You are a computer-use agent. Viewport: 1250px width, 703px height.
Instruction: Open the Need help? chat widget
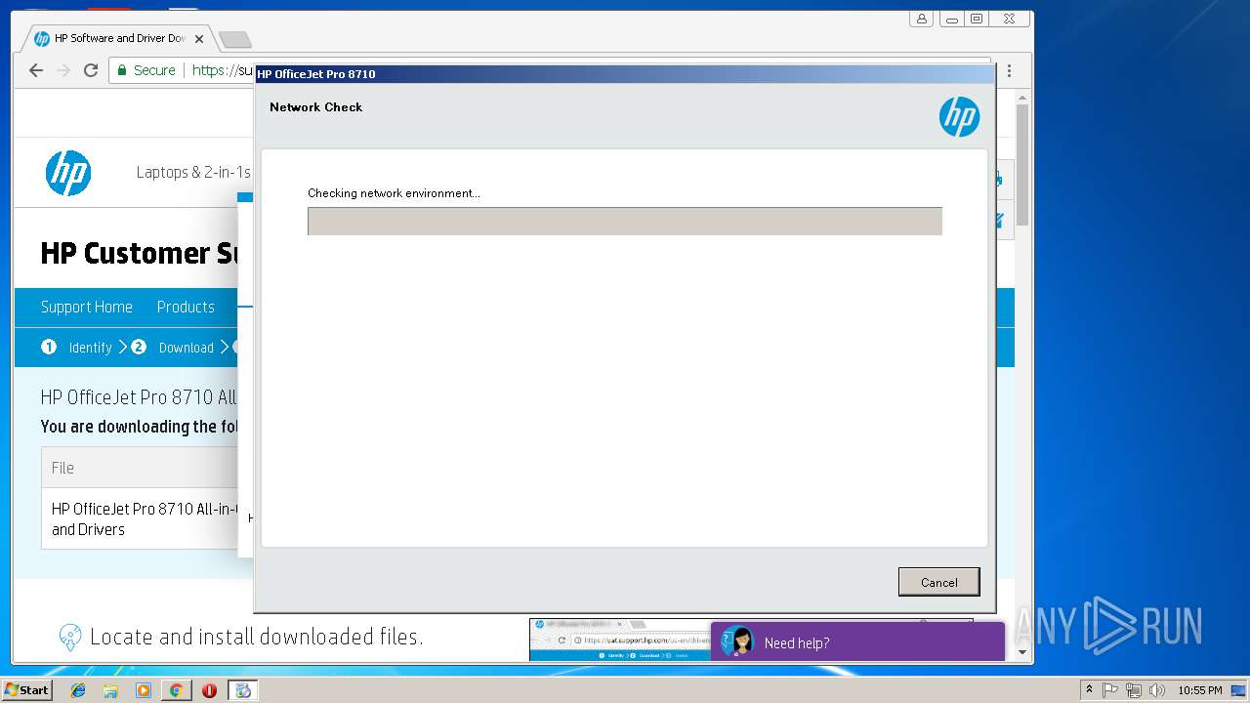coord(857,642)
